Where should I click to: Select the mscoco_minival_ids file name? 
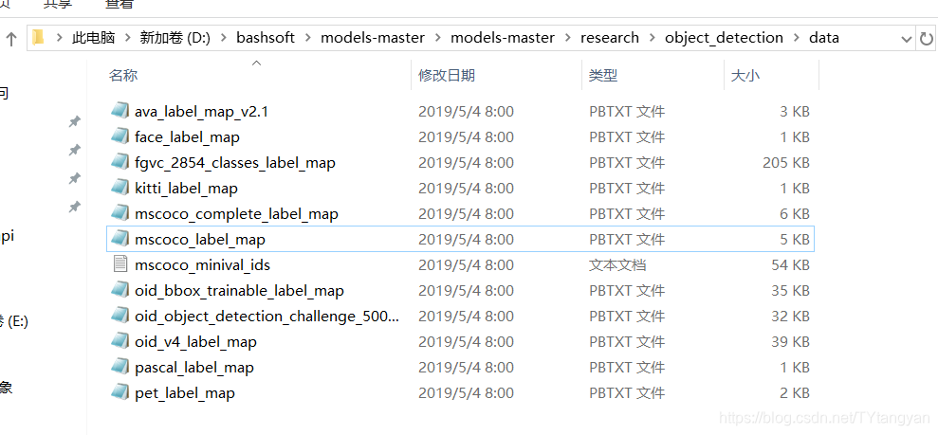coord(203,264)
